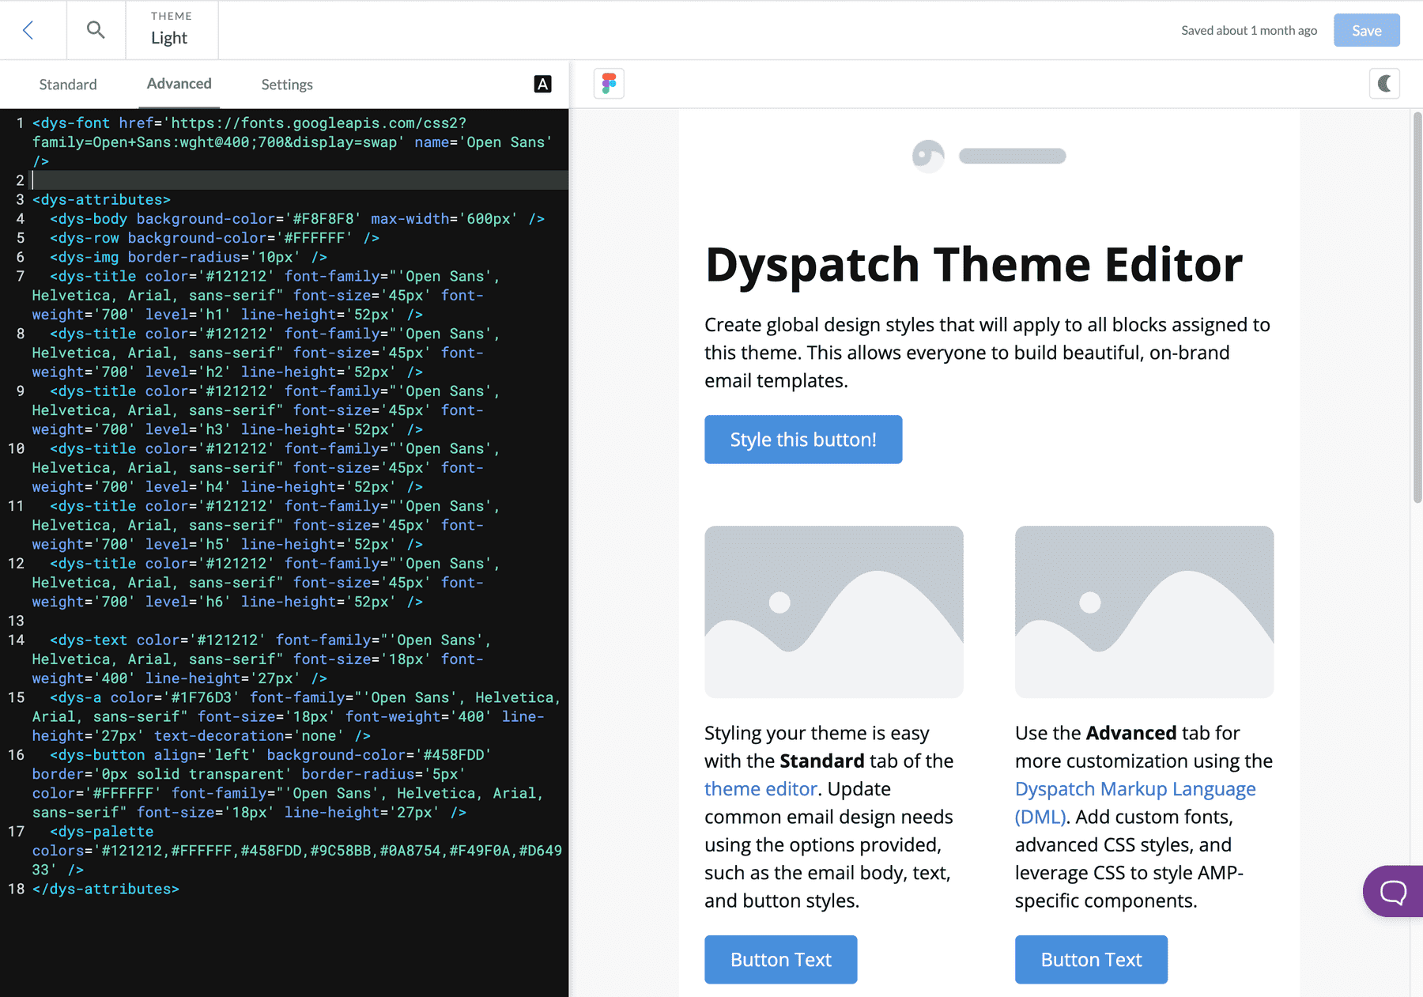Click 'Saved about 1 month ago' status text

(1249, 31)
